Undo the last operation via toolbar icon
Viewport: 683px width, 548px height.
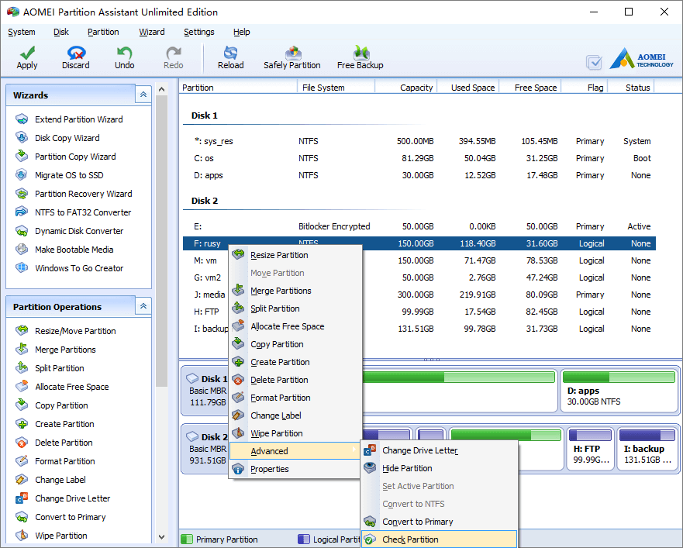(124, 56)
